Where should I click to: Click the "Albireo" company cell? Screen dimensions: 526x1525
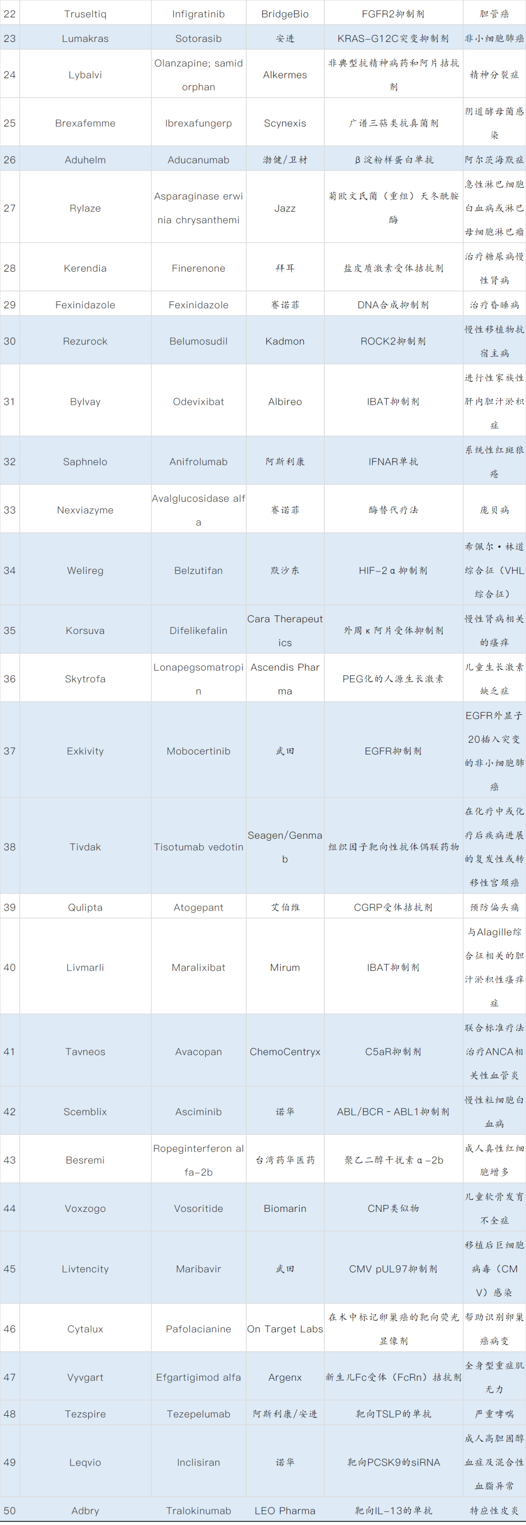(285, 401)
